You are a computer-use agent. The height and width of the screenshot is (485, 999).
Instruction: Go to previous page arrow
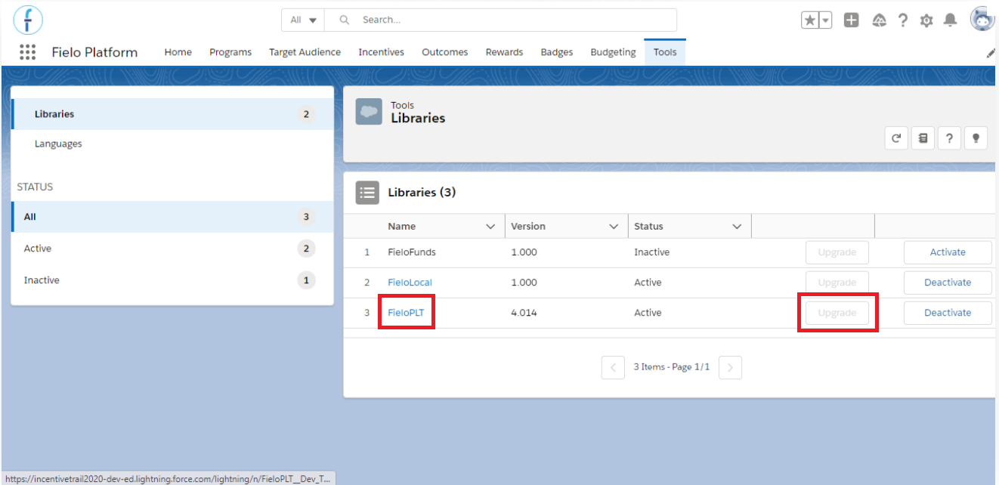pyautogui.click(x=613, y=368)
